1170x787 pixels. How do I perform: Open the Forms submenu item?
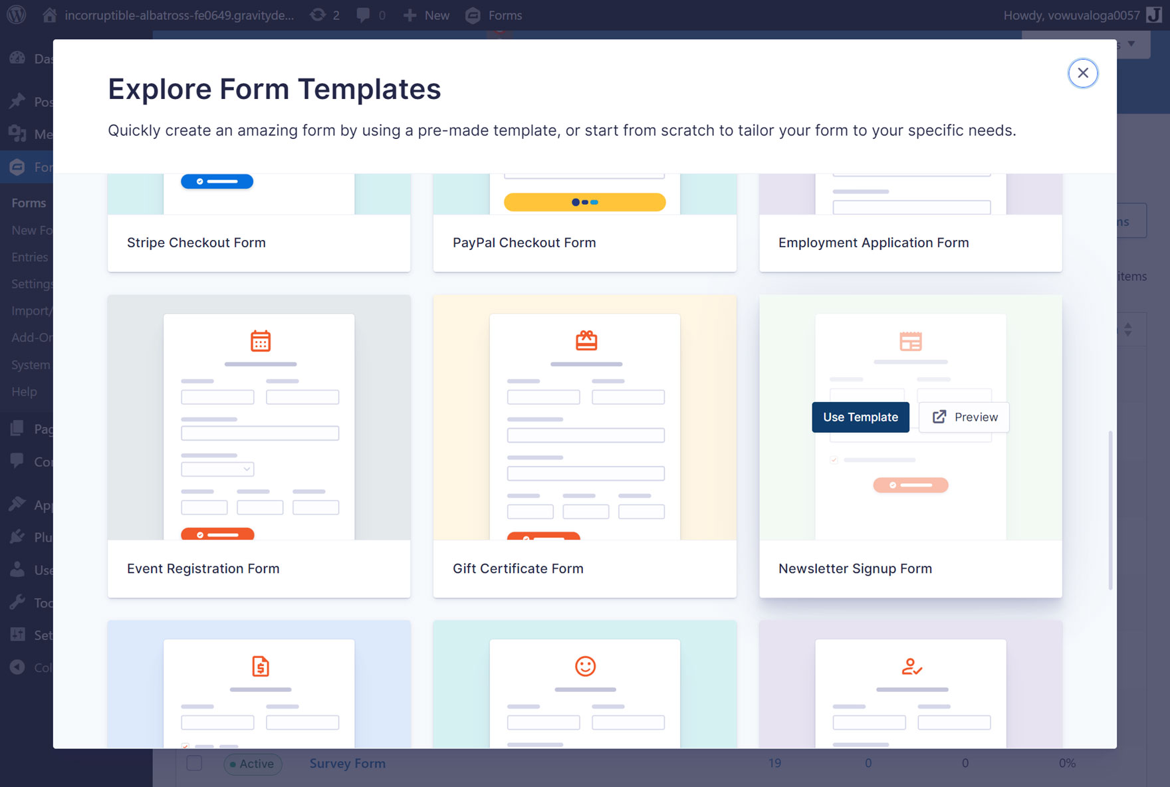[29, 203]
